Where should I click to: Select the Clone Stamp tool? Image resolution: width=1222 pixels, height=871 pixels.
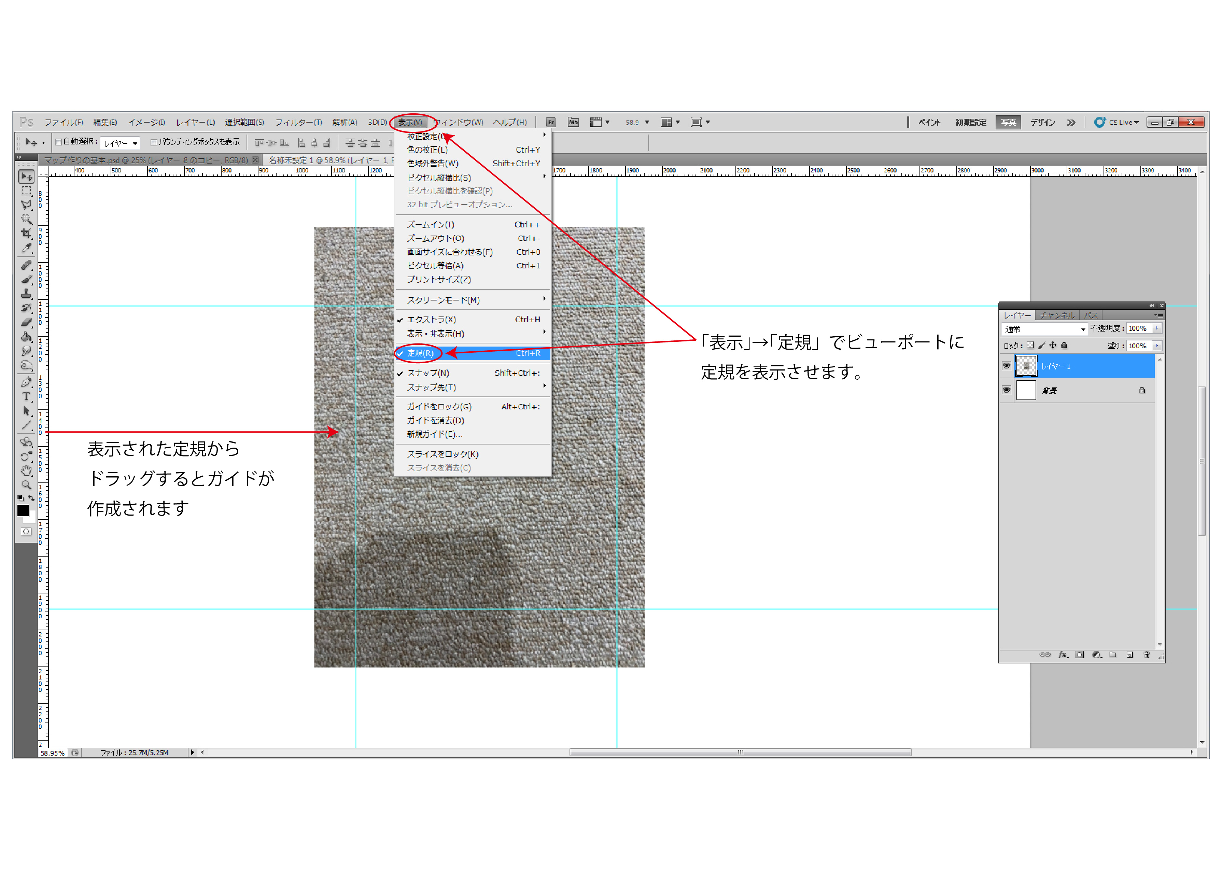pos(26,293)
